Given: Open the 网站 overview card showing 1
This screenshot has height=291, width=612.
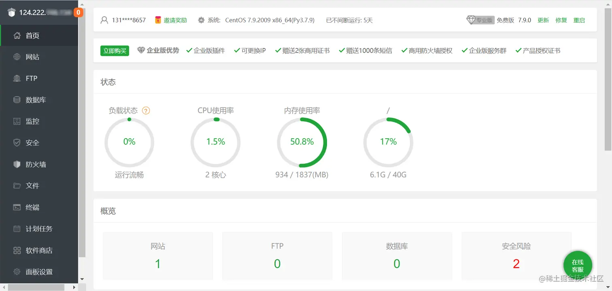Looking at the screenshot, I should click(158, 256).
